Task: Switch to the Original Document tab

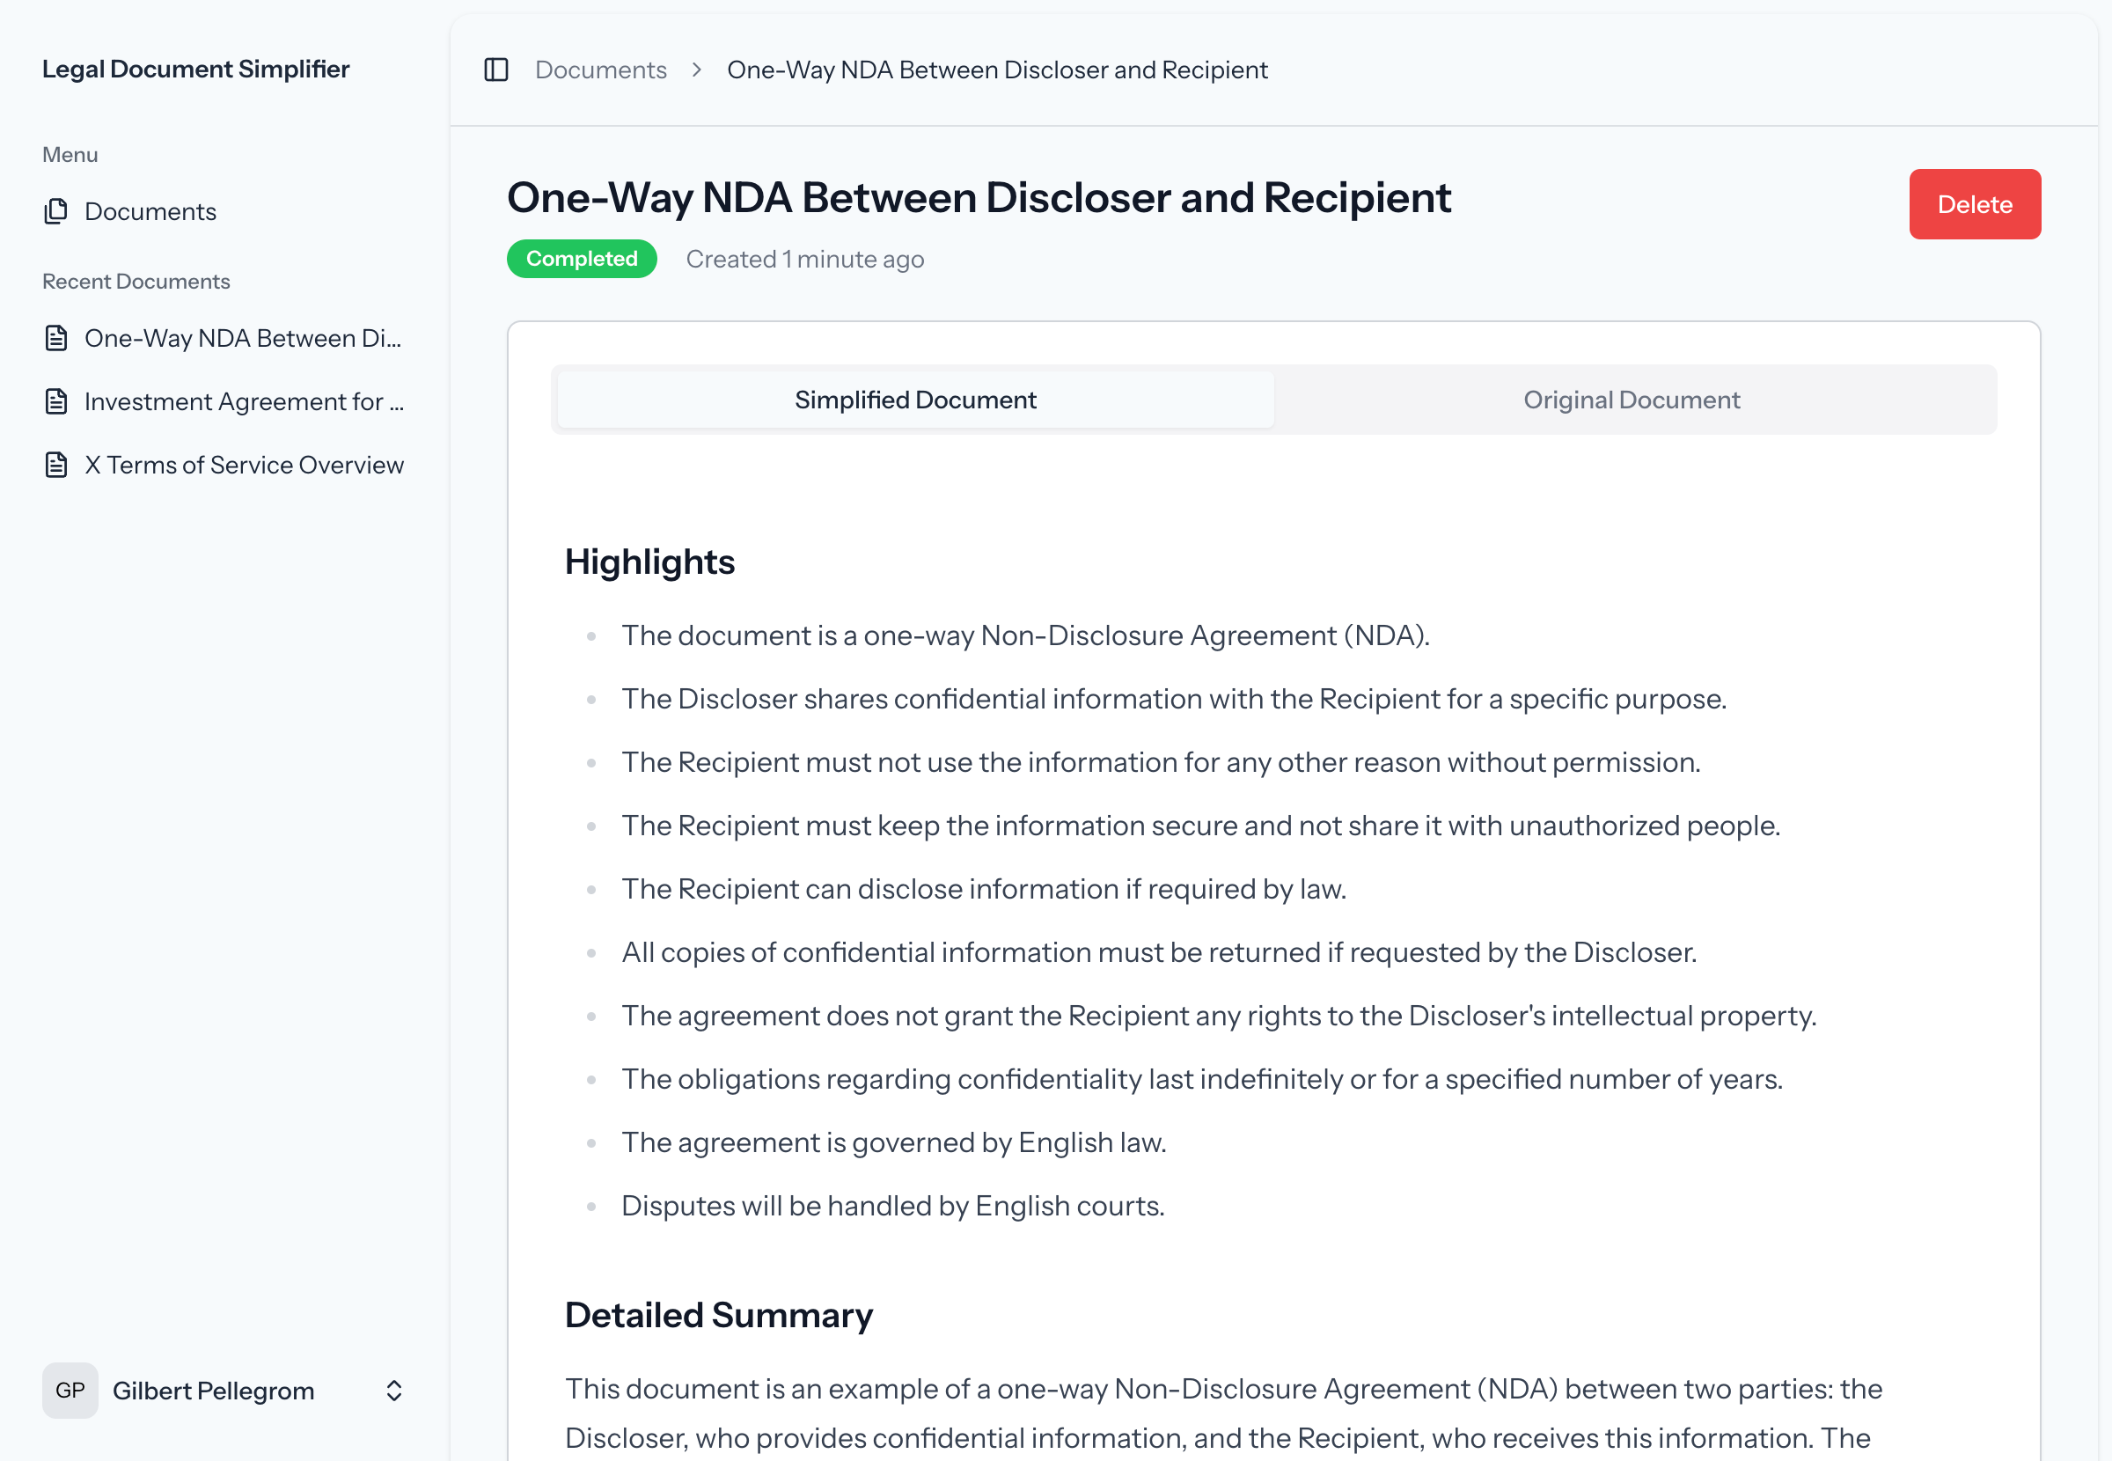Action: click(x=1632, y=399)
